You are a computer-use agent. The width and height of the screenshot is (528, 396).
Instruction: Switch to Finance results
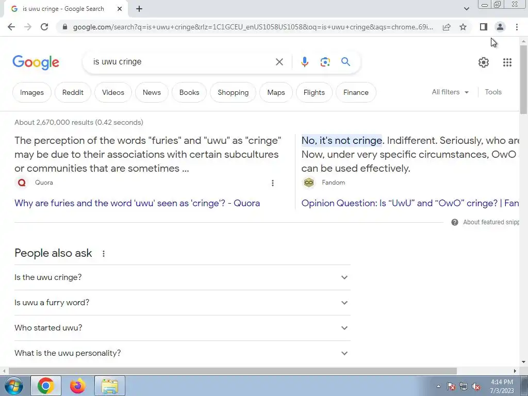coord(356,92)
